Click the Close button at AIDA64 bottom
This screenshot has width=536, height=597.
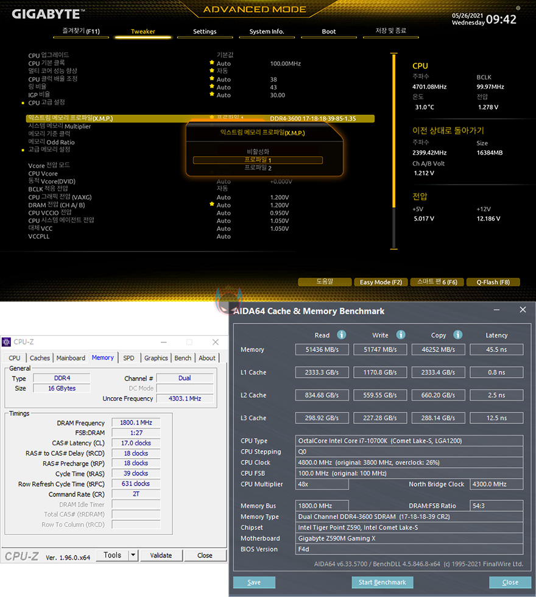(510, 582)
